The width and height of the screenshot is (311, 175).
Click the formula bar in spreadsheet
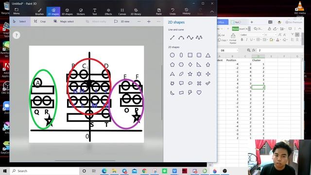pyautogui.click(x=280, y=51)
